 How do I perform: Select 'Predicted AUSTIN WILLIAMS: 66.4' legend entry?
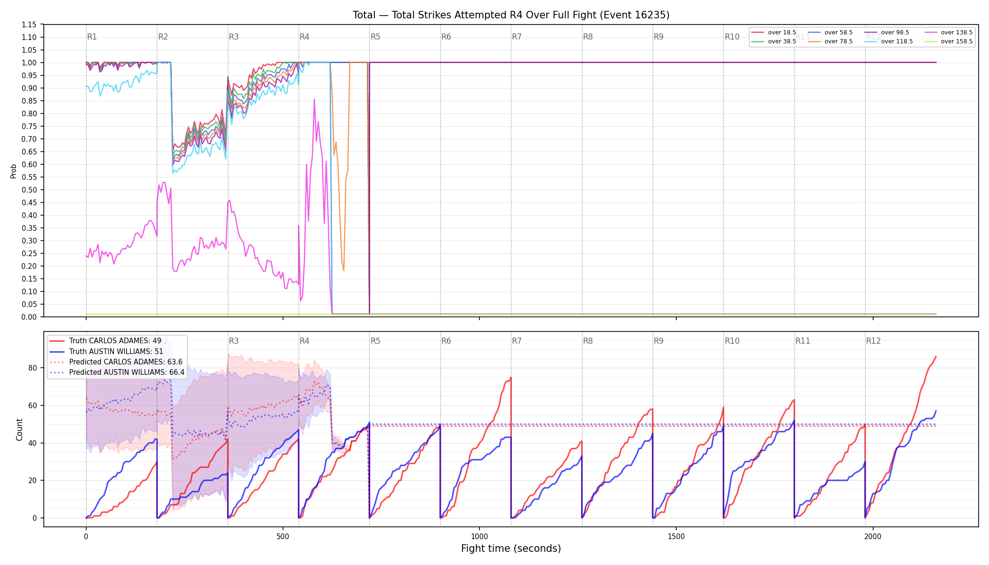coord(117,372)
